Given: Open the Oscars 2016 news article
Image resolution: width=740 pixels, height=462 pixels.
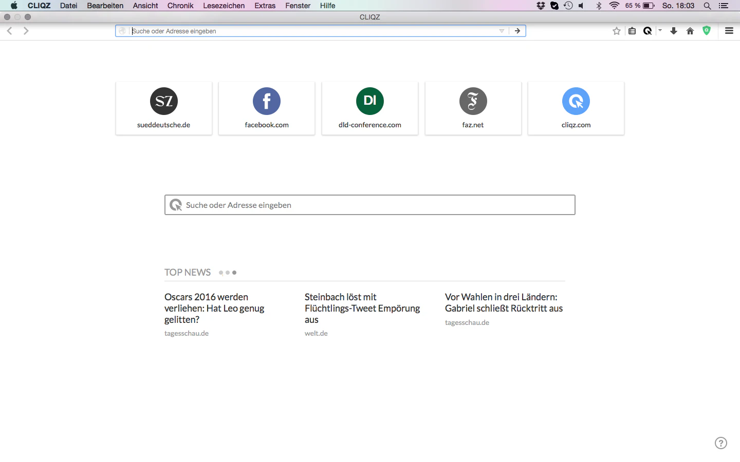Looking at the screenshot, I should point(214,308).
